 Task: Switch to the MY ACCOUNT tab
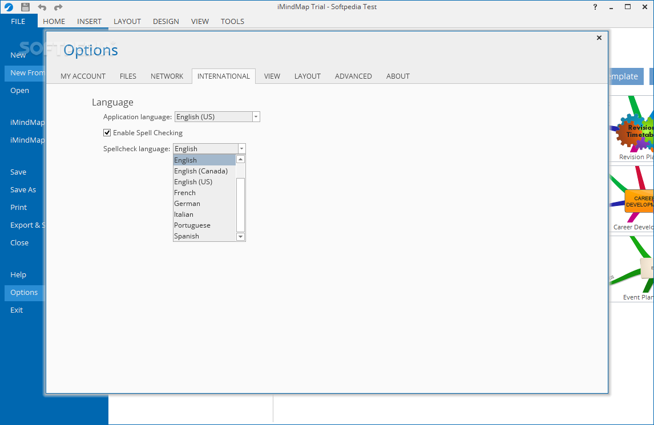point(83,76)
